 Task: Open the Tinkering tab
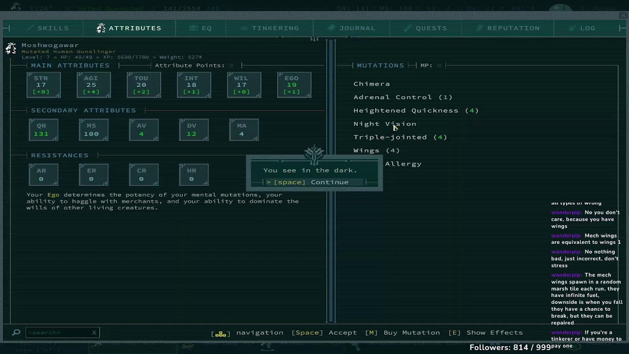(x=269, y=28)
